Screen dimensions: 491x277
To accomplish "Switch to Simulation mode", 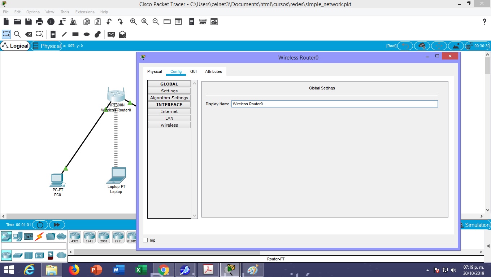I will coord(474,225).
